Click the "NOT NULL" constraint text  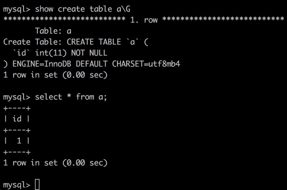pyautogui.click(x=89, y=53)
